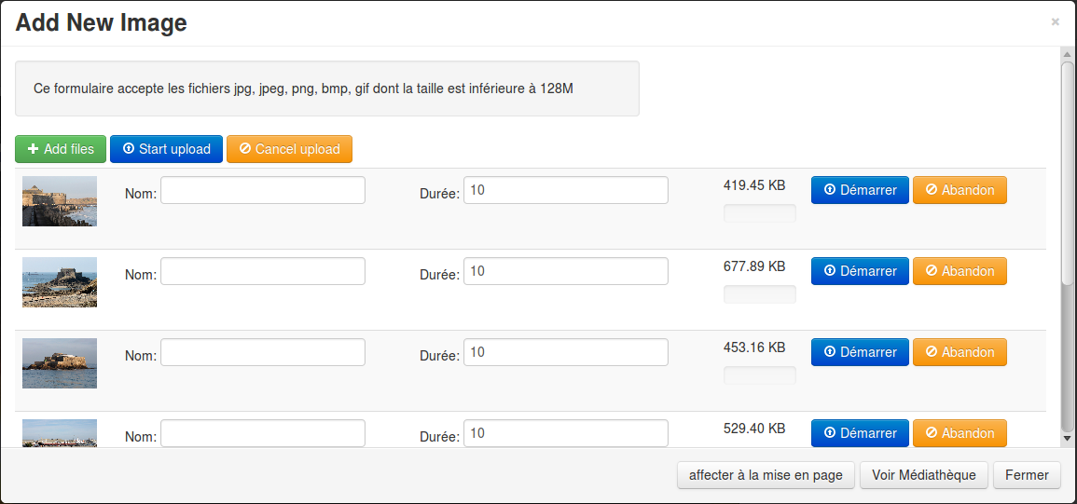The height and width of the screenshot is (504, 1077).
Task: Close the Add New Image dialog with X
Action: coord(1056,22)
